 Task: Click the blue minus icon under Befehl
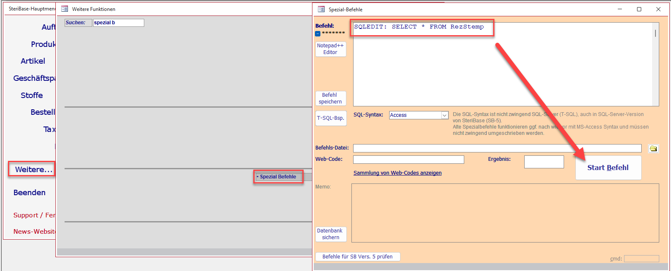(317, 34)
